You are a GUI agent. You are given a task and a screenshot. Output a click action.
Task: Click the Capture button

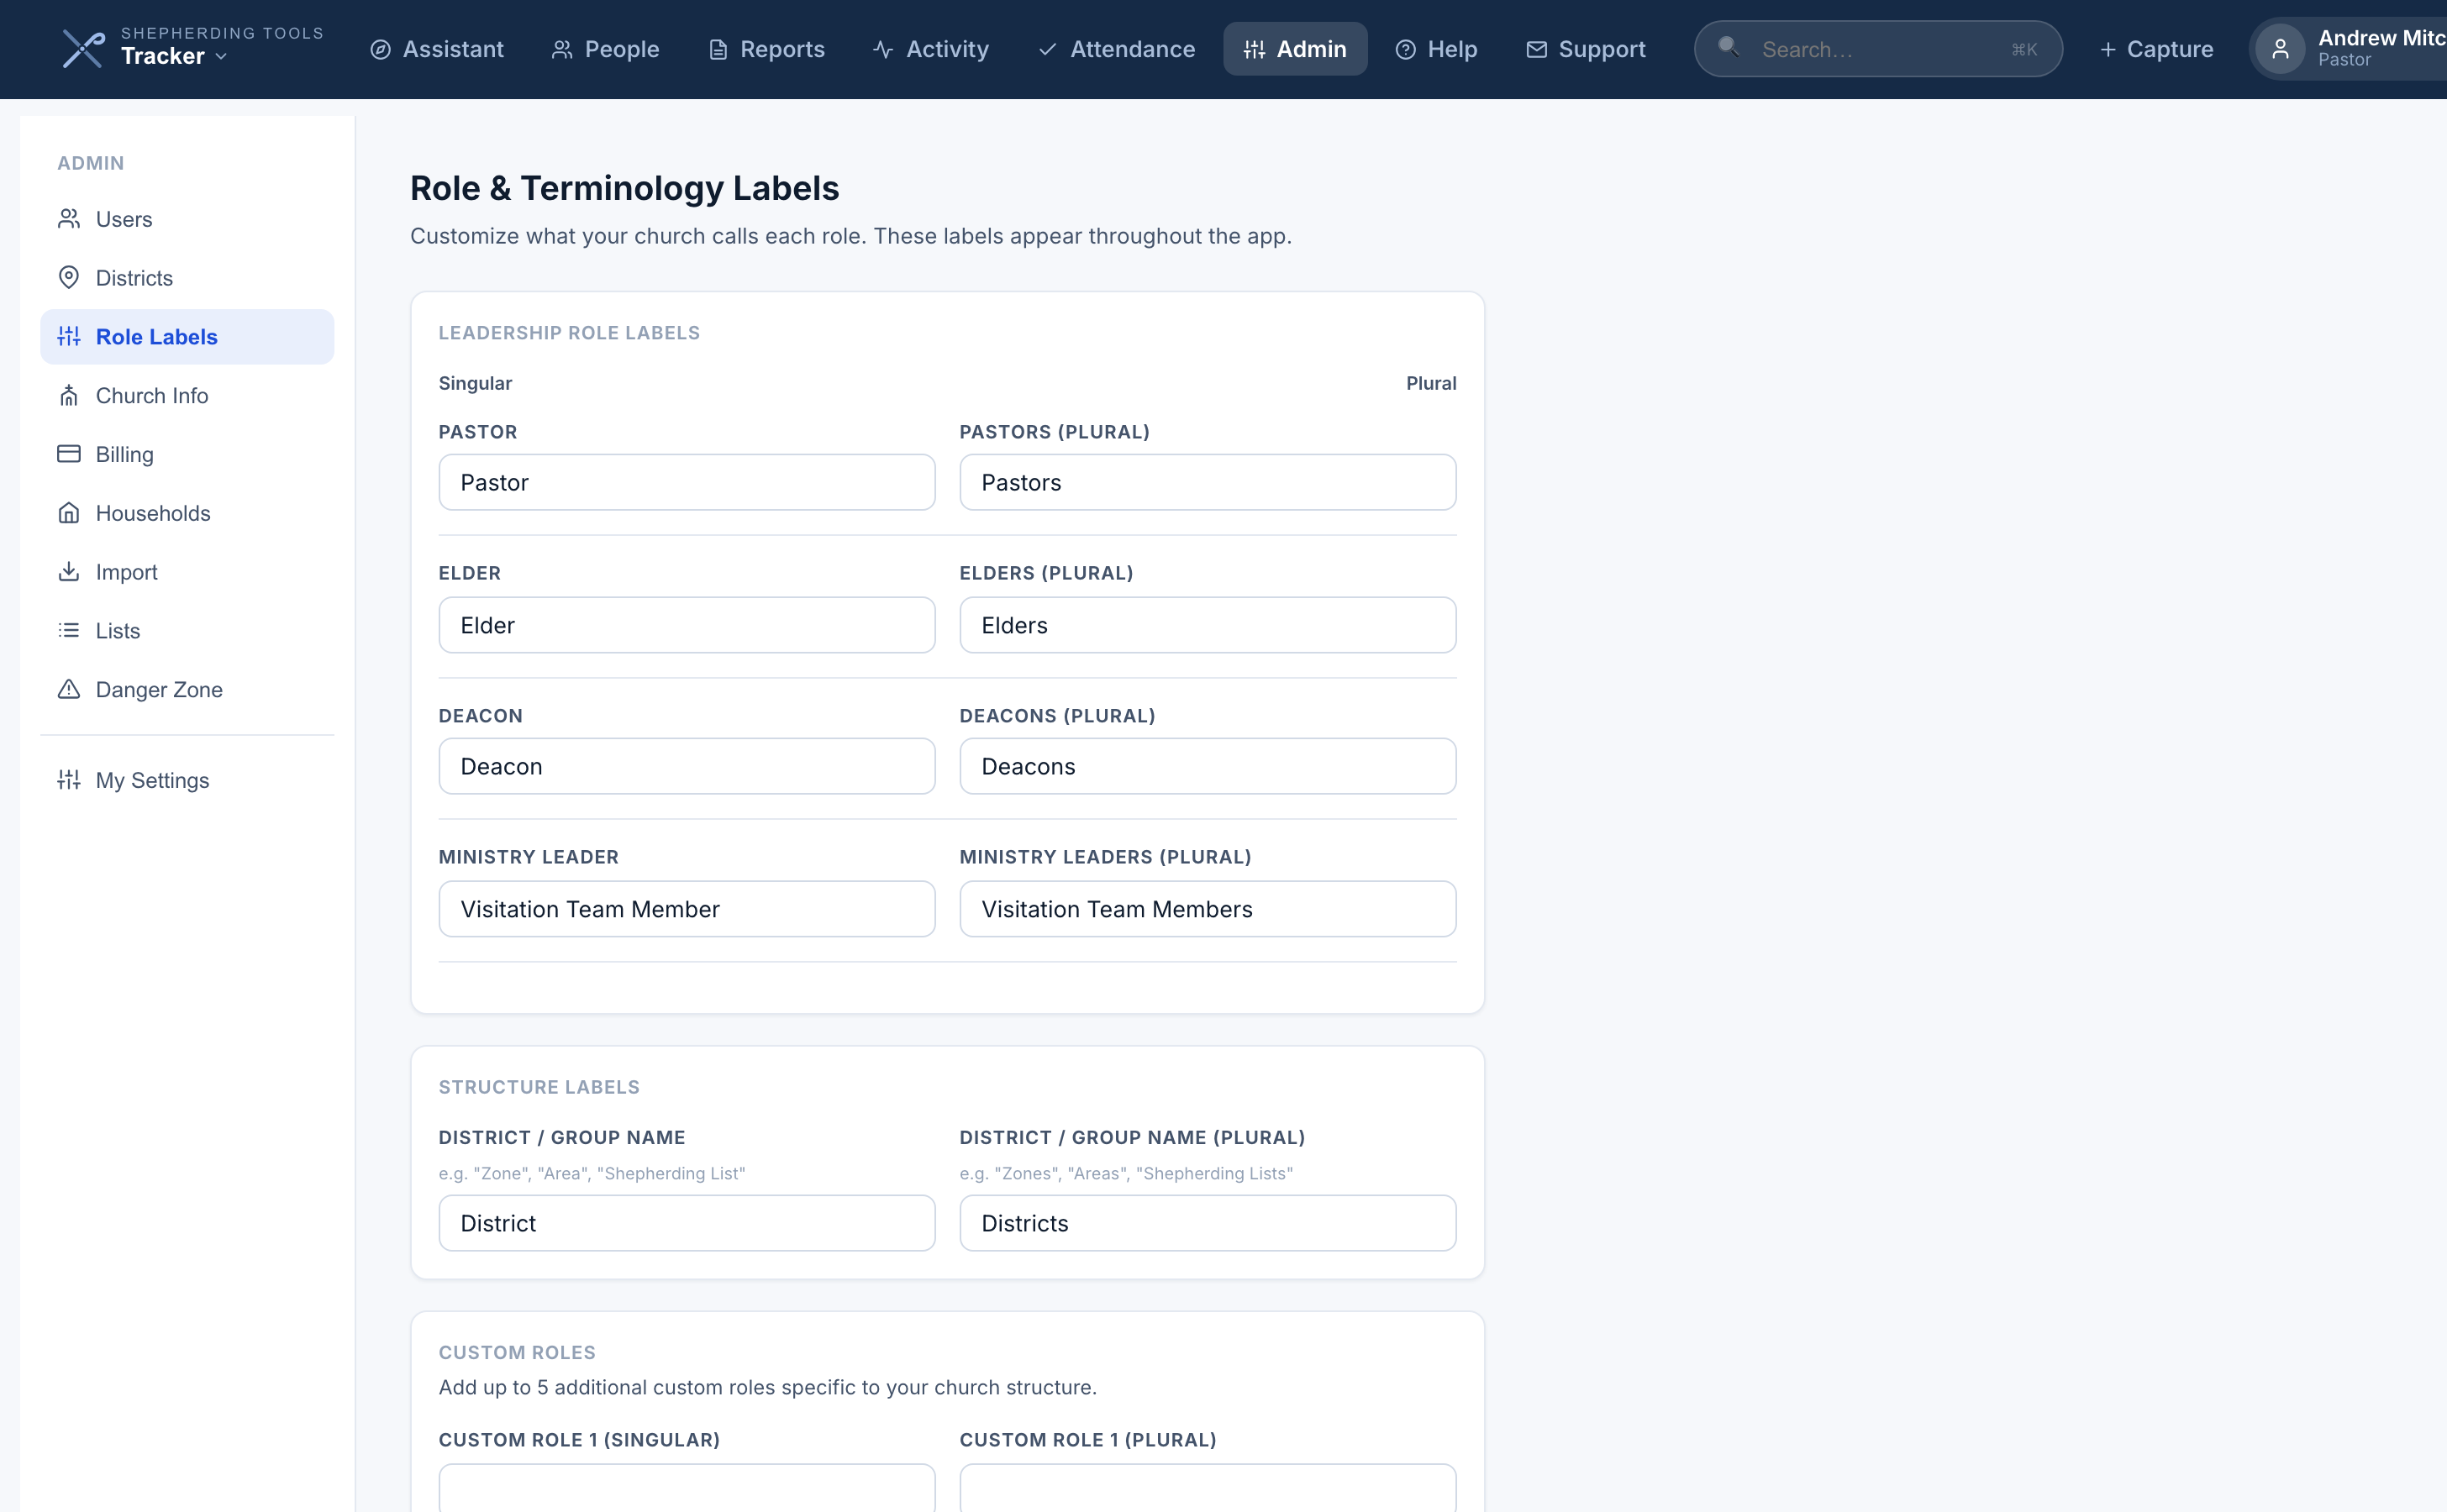tap(2156, 49)
